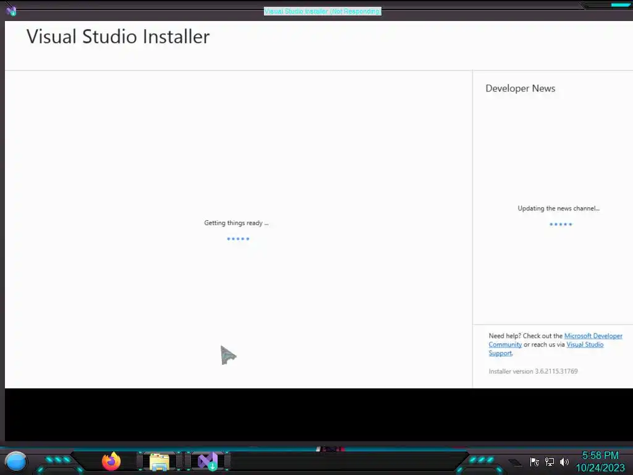Screen dimensions: 633x475
Task: Click 'Installer version 3.6.2115.31769' text
Action: pos(533,371)
